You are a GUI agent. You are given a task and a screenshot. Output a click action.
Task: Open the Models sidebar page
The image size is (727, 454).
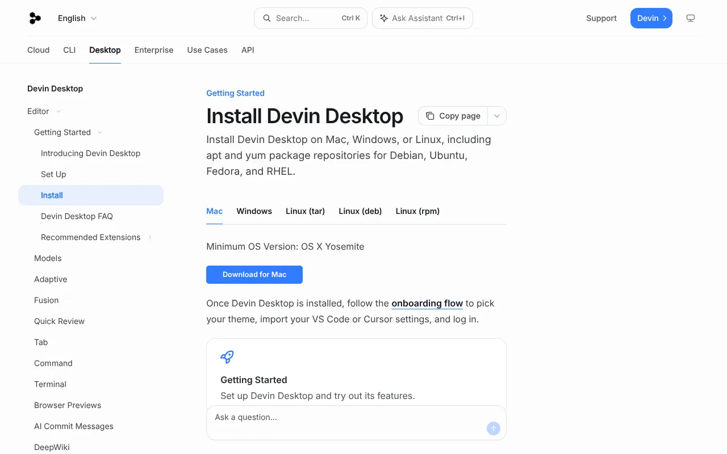click(x=48, y=258)
